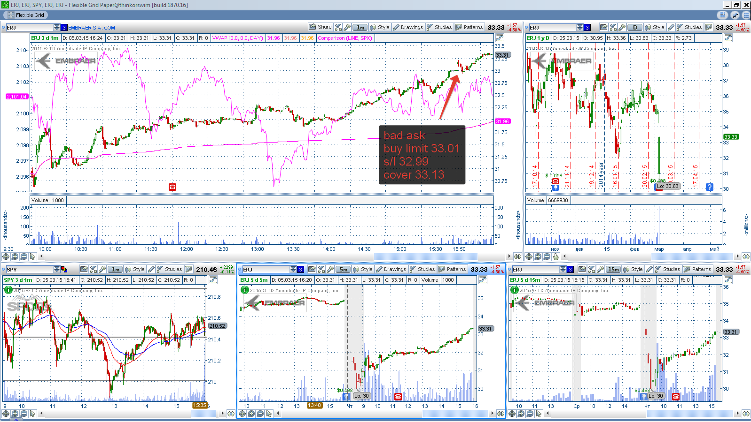
Task: Open the Studies menu in the ERJ daily chart
Action: coord(689,27)
